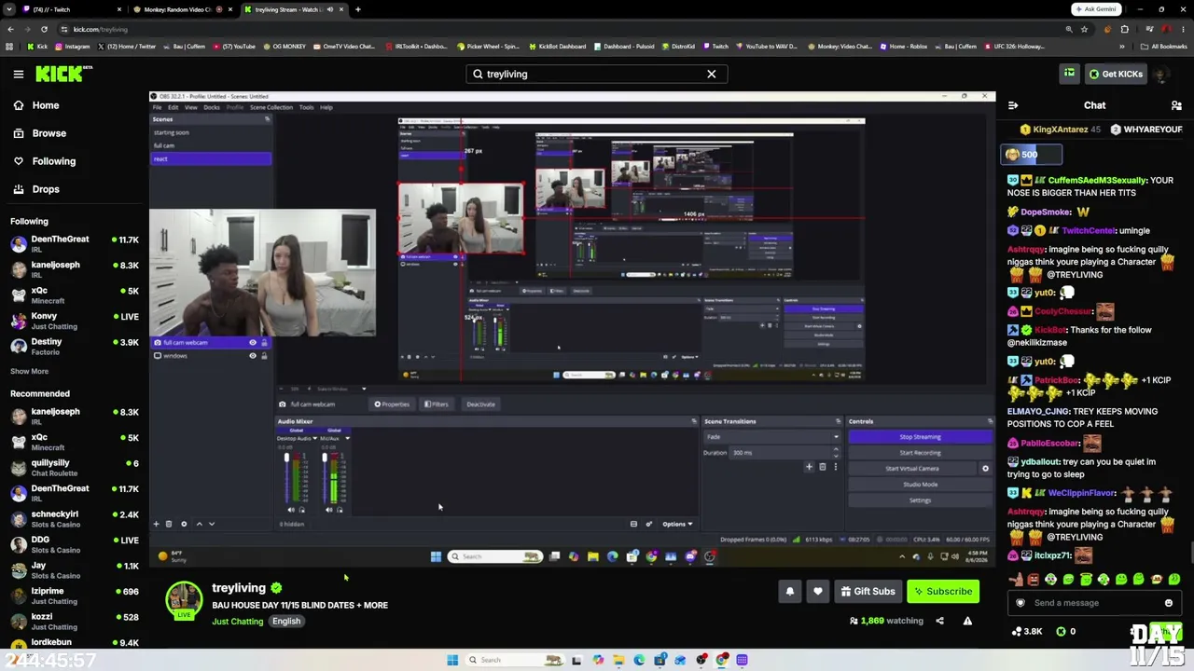Report stream using warning triangle icon
Viewport: 1194px width, 671px height.
(967, 621)
